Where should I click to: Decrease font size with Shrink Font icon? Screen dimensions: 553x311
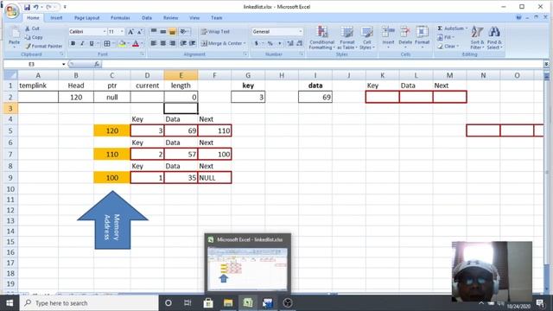tap(140, 32)
